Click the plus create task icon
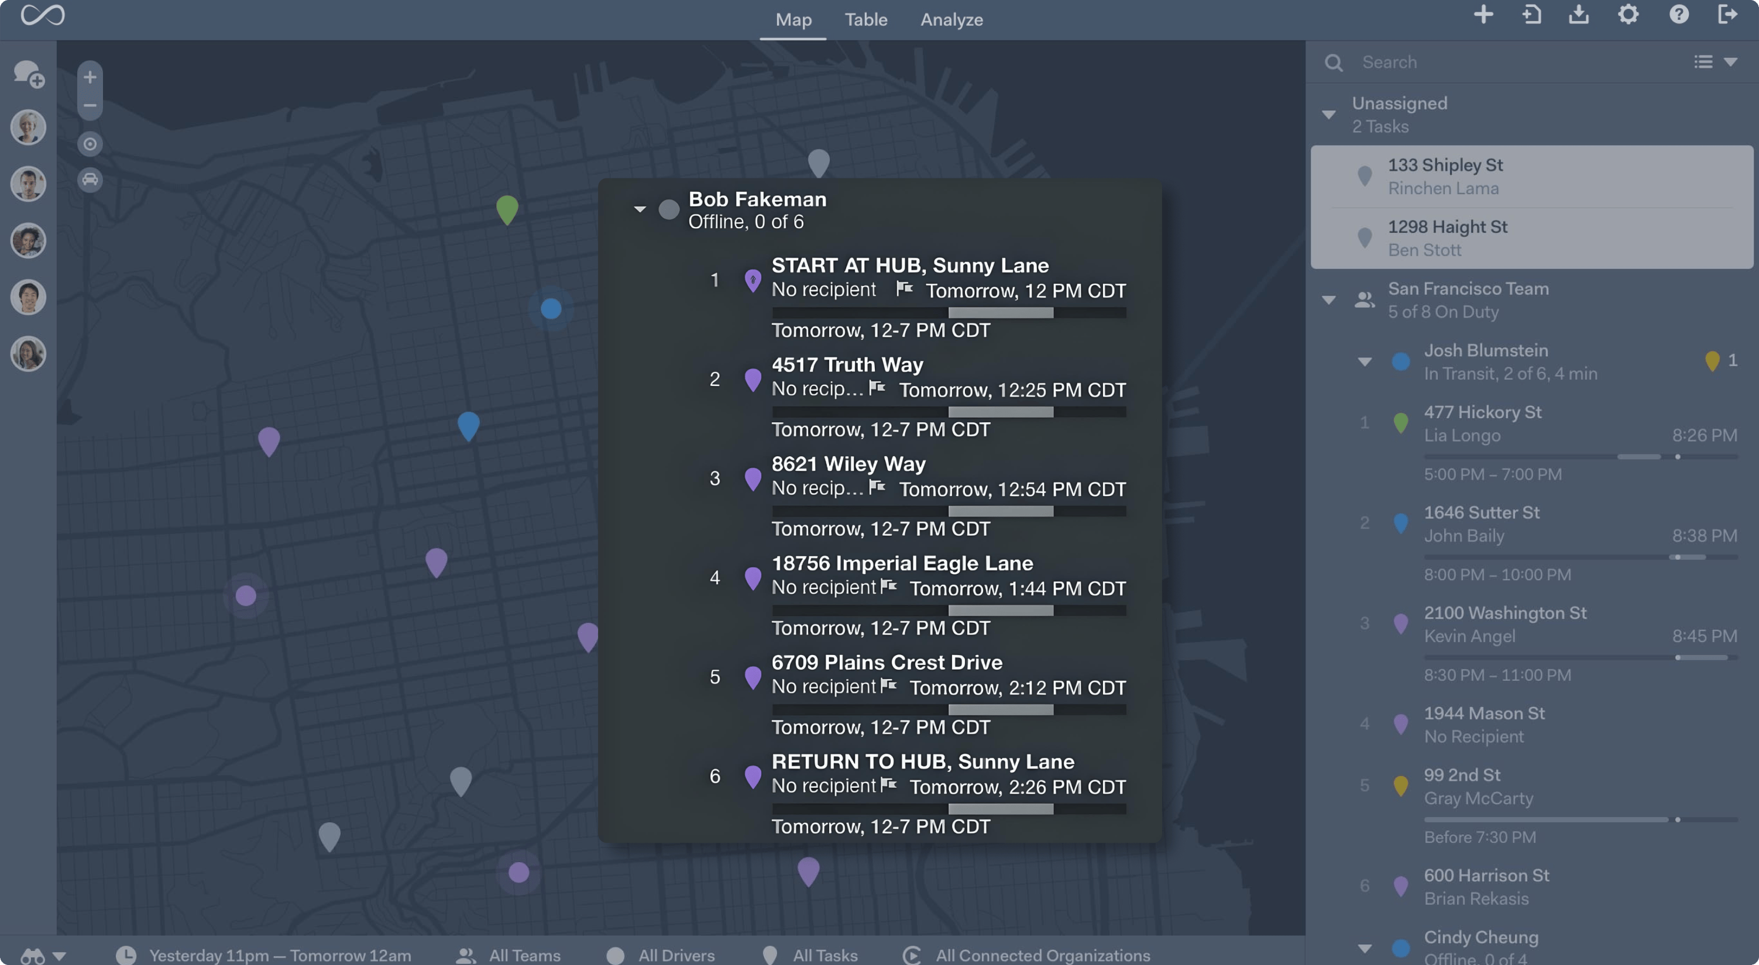Image resolution: width=1759 pixels, height=965 pixels. (x=1482, y=15)
